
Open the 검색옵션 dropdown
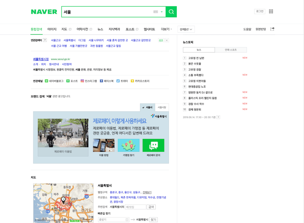pyautogui.click(x=186, y=29)
